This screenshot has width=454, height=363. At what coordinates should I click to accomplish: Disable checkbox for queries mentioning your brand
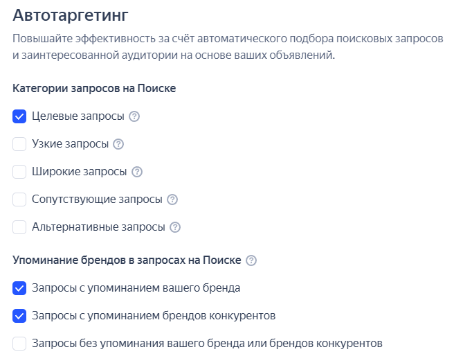pos(19,288)
